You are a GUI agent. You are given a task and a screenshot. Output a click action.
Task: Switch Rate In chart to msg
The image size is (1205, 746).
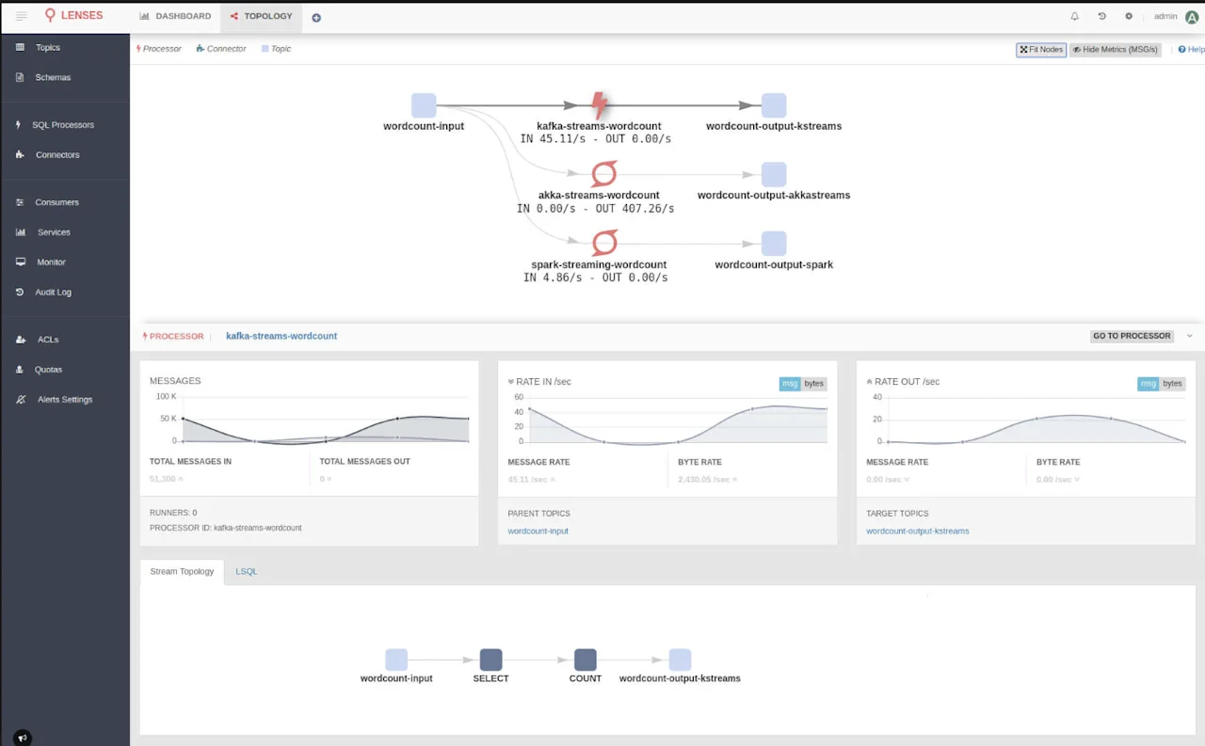tap(790, 384)
